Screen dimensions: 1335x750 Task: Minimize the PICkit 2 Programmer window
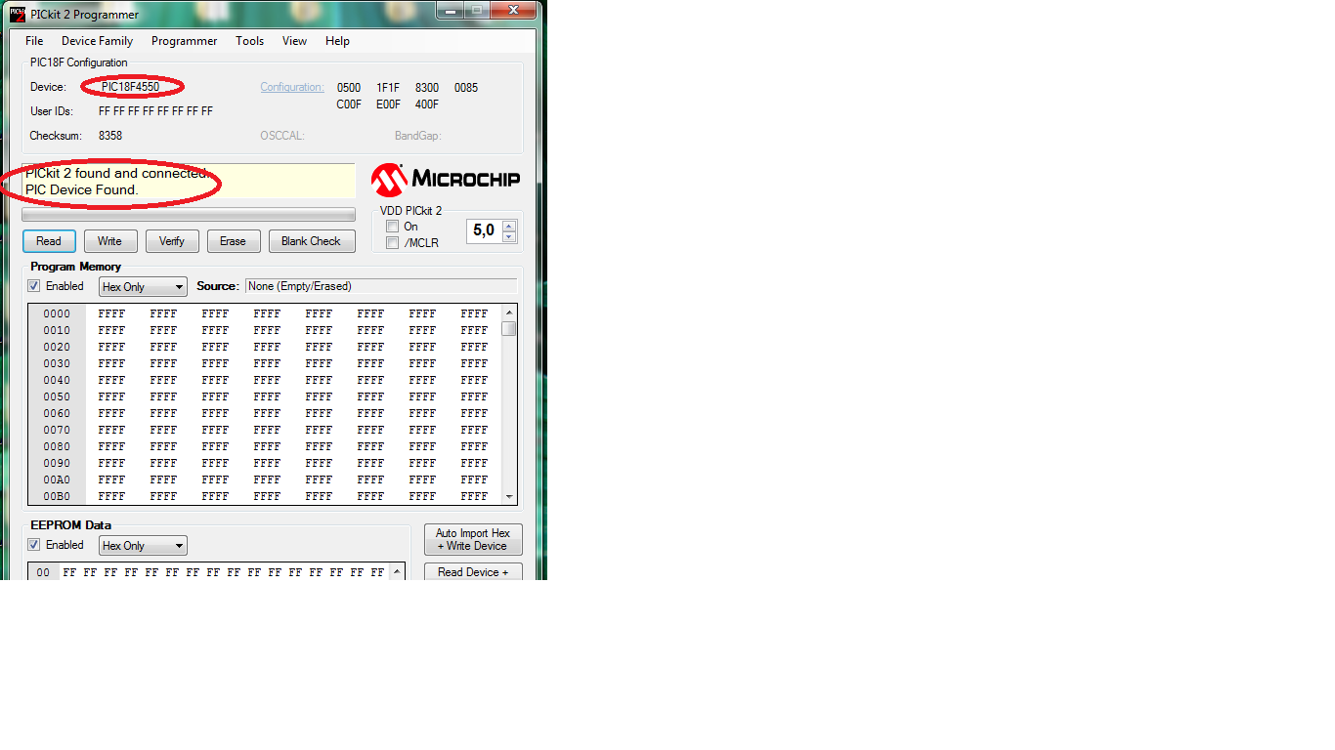(451, 11)
